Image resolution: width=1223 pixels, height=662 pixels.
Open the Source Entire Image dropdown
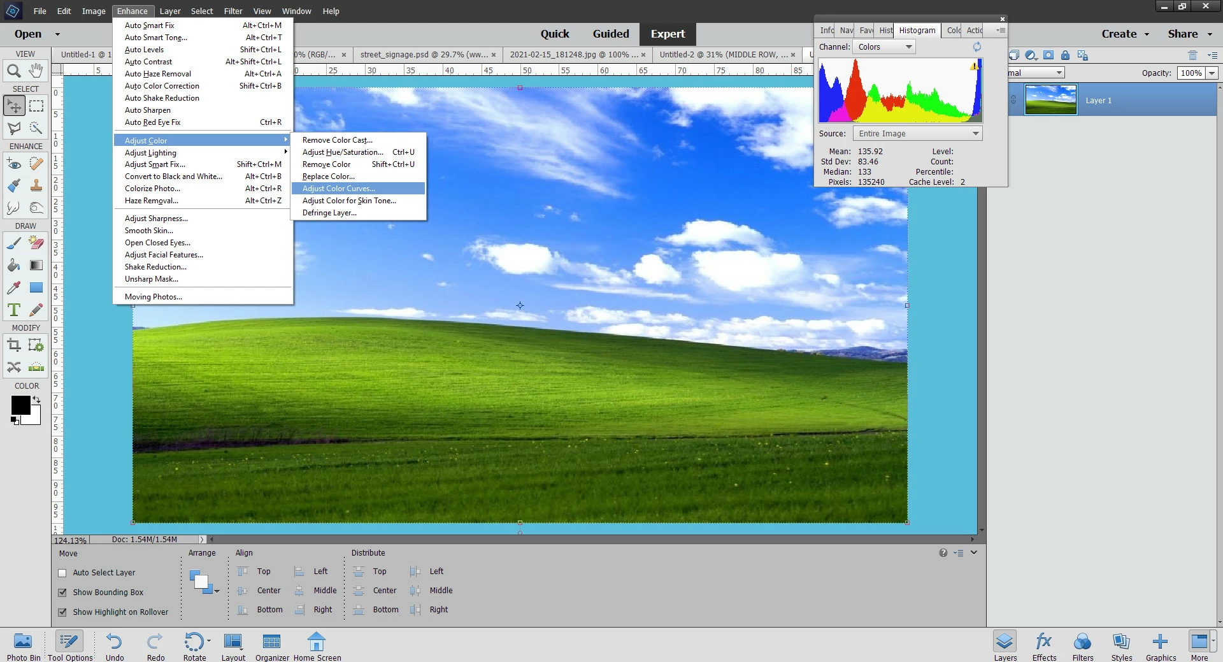[x=917, y=133]
